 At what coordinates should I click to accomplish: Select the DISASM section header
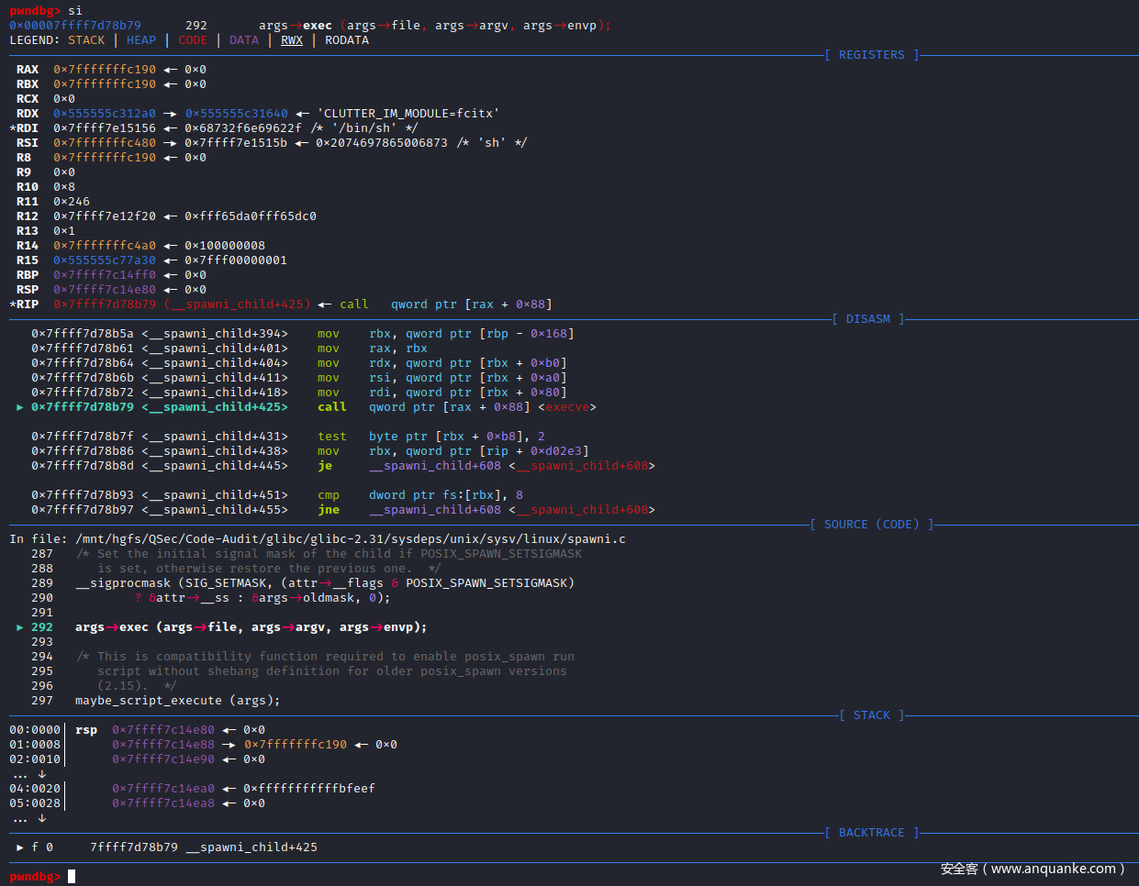pyautogui.click(x=867, y=319)
